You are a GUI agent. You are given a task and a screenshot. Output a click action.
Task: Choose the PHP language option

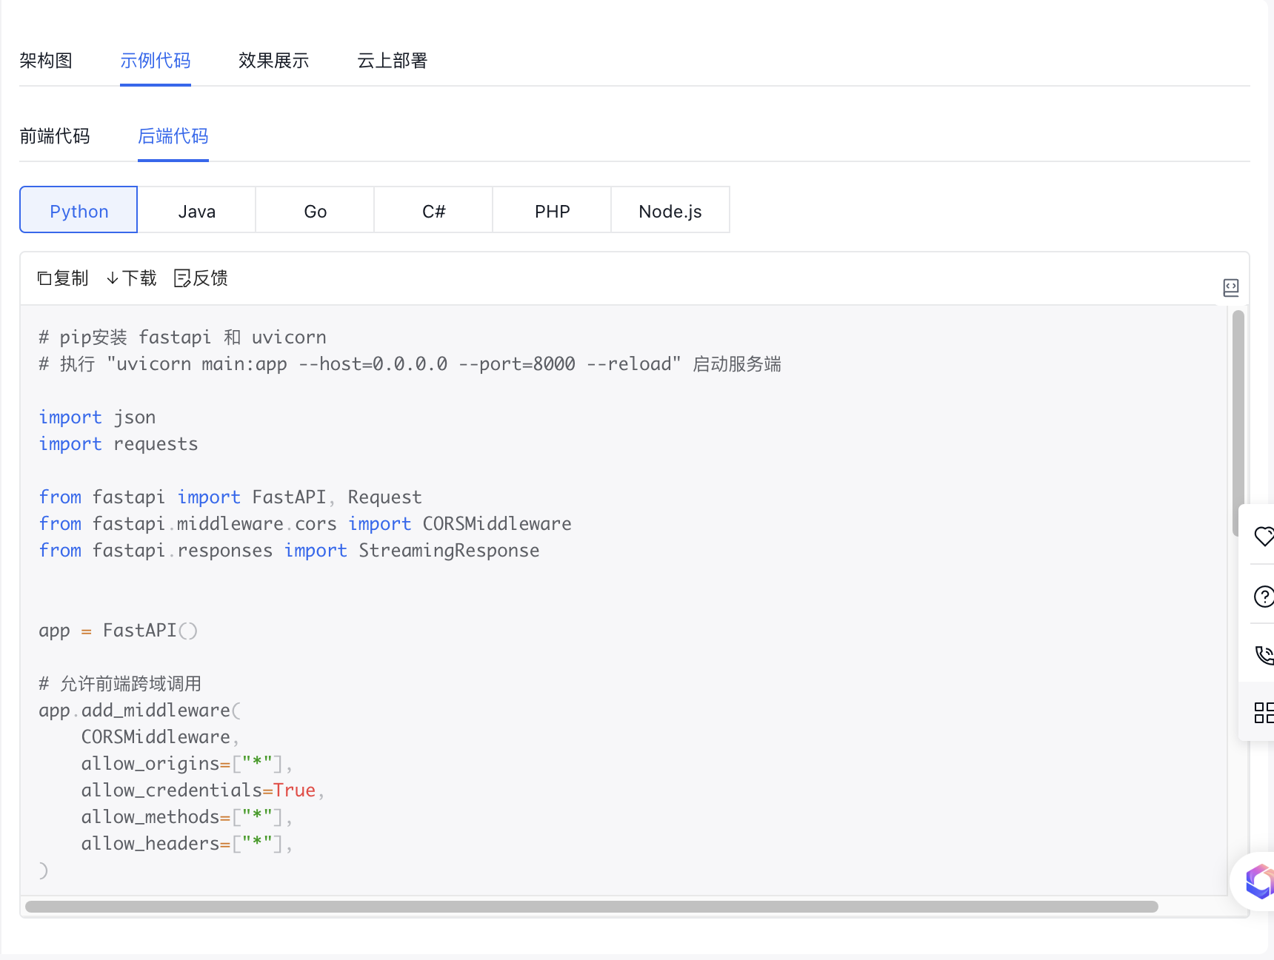553,210
